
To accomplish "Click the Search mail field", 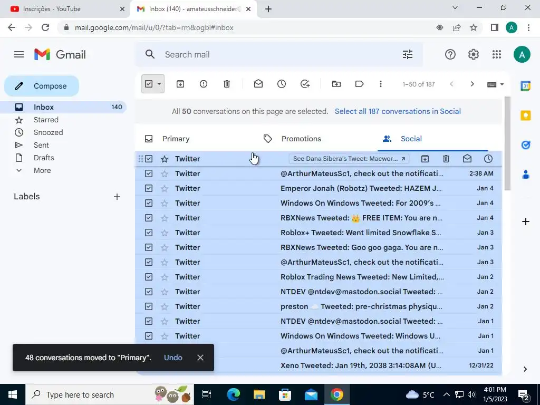I will (279, 54).
